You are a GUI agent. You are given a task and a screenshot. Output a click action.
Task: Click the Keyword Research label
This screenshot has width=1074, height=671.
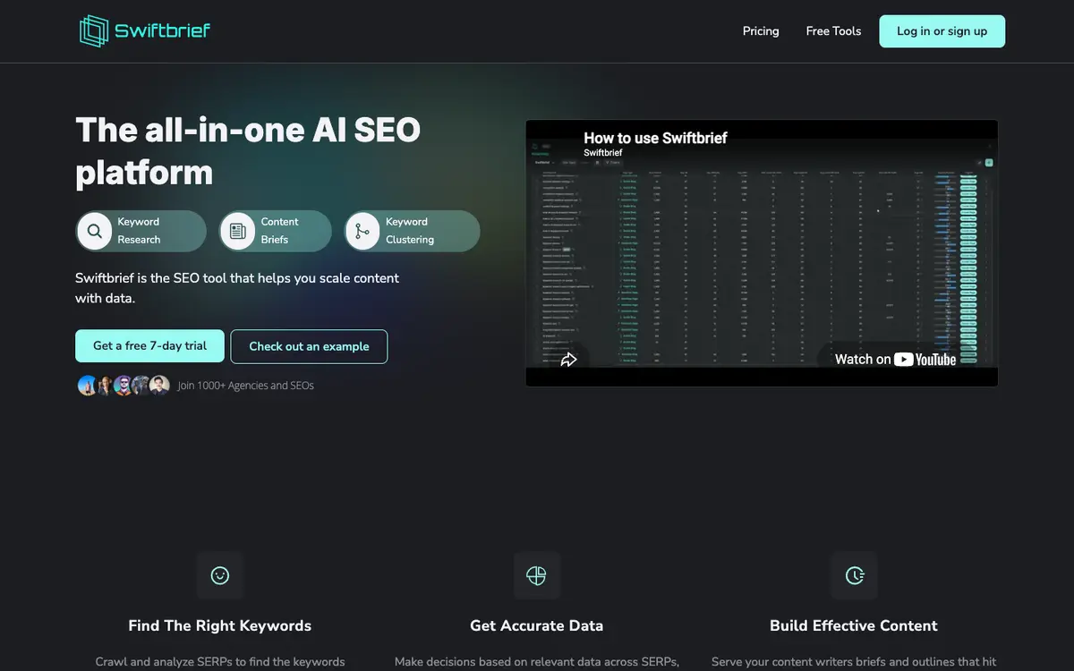pos(139,231)
